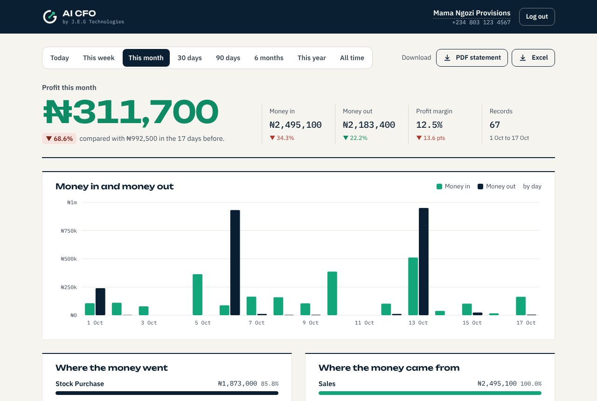Click the 'by day' chart label

click(x=532, y=187)
